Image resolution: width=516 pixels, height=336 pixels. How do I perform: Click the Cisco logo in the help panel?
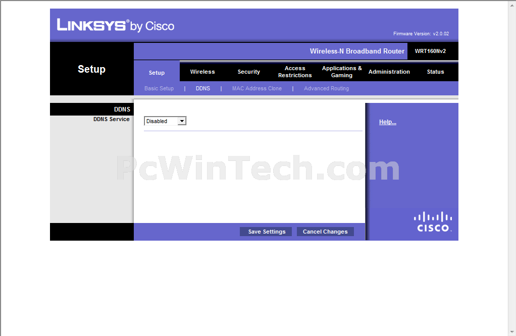433,222
